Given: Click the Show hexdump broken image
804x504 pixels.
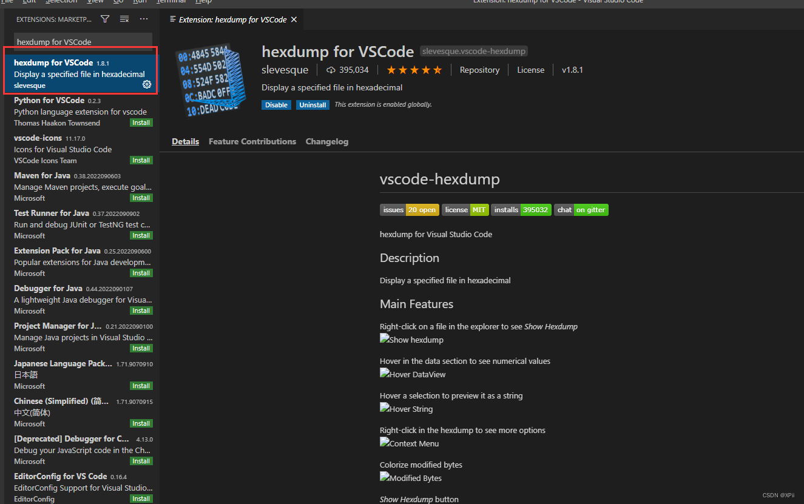Looking at the screenshot, I should 411,340.
